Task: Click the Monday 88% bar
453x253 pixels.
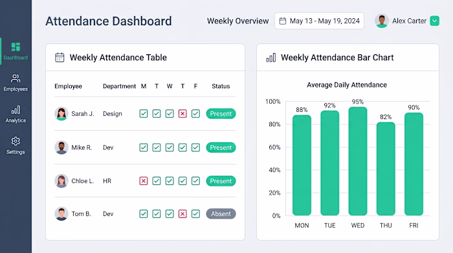Action: pos(302,165)
